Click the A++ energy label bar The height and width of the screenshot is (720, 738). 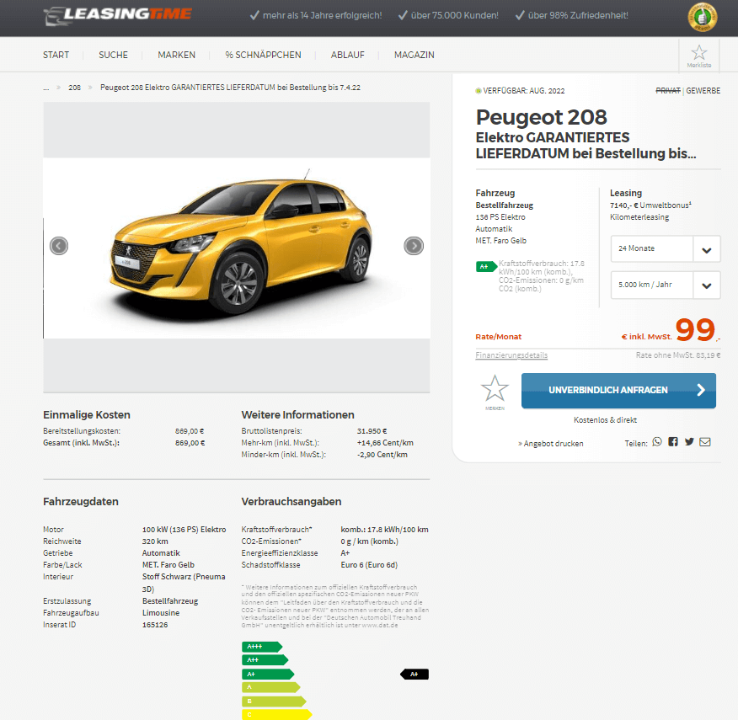point(265,660)
